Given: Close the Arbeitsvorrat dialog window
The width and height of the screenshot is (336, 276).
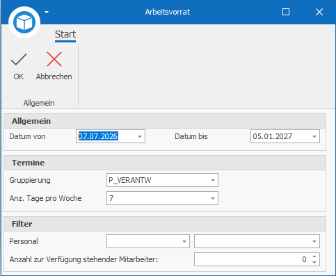Looking at the screenshot, I should tap(319, 12).
